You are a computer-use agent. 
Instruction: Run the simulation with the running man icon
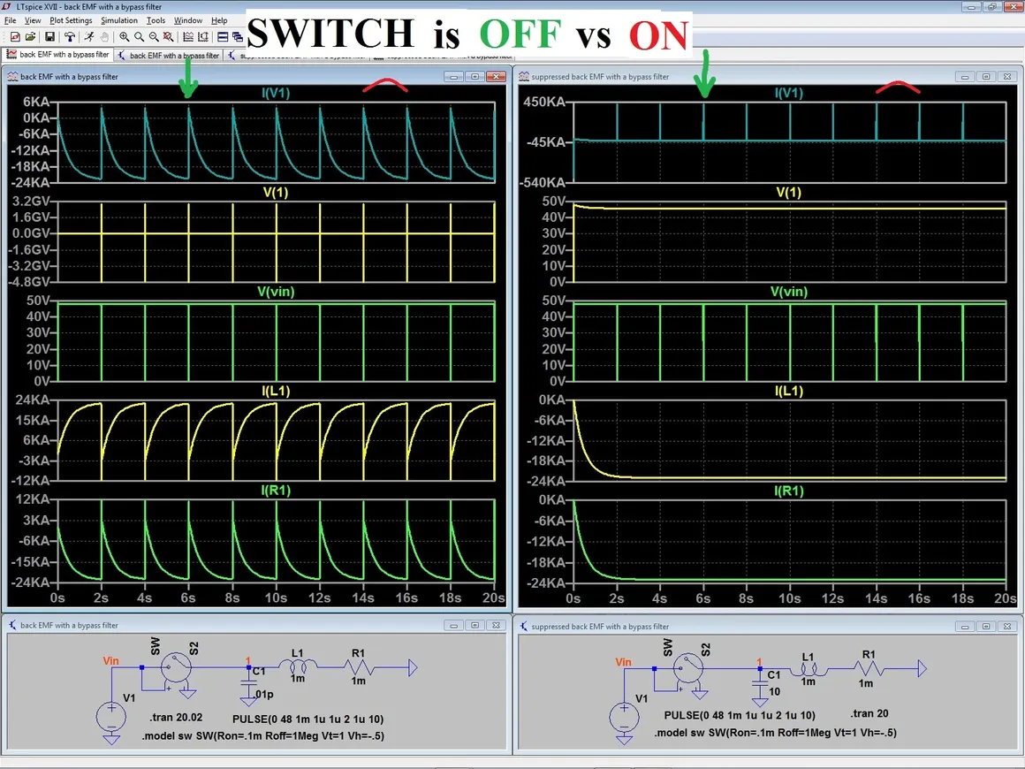[x=89, y=37]
